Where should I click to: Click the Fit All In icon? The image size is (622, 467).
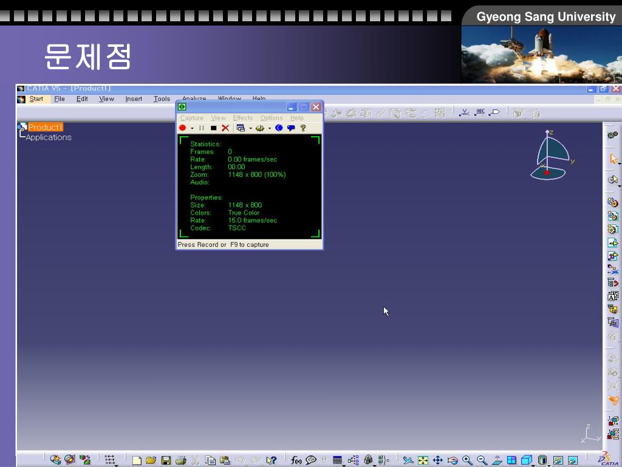coord(423,460)
